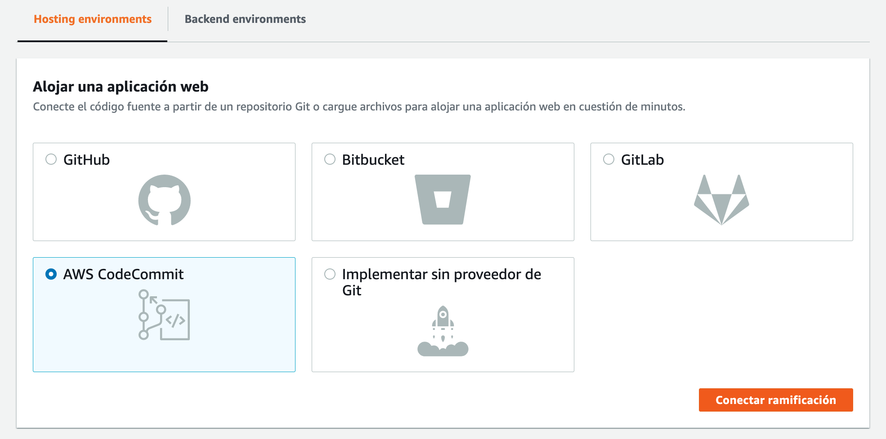Screen dimensions: 886x439
Task: Switch to the Hosting environments tab
Action: click(x=93, y=19)
